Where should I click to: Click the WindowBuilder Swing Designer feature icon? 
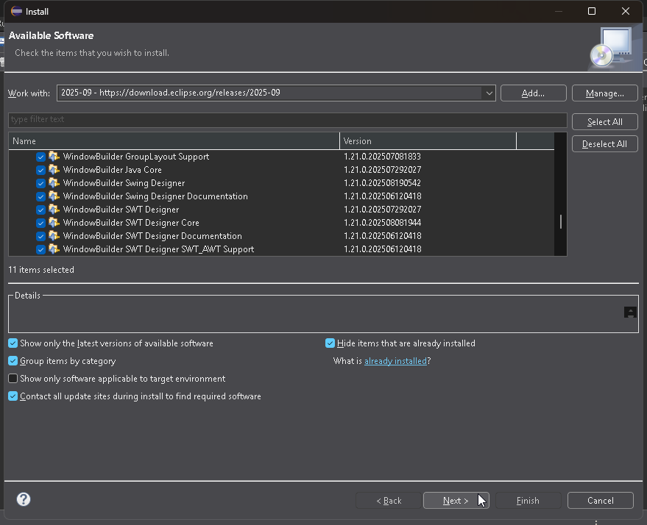(x=55, y=183)
